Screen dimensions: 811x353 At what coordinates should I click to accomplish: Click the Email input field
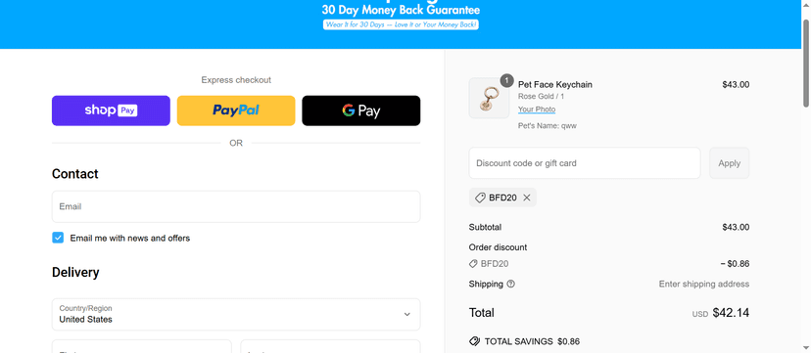(x=236, y=206)
